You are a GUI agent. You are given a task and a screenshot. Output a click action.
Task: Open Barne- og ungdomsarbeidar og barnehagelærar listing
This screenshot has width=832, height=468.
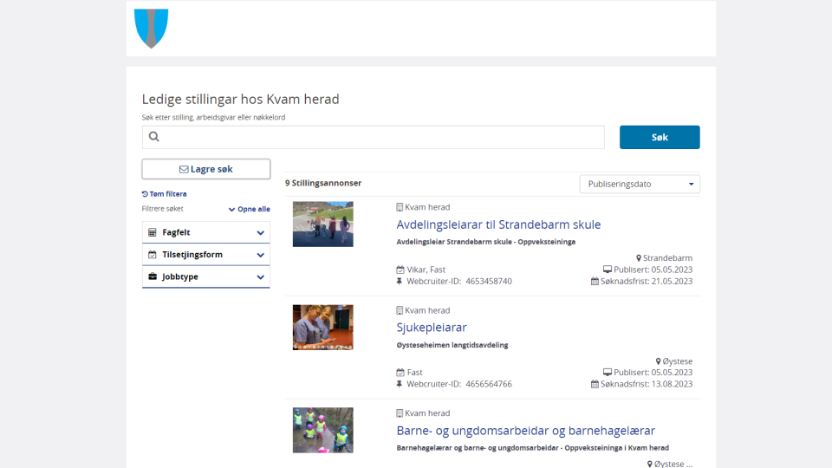coord(525,431)
